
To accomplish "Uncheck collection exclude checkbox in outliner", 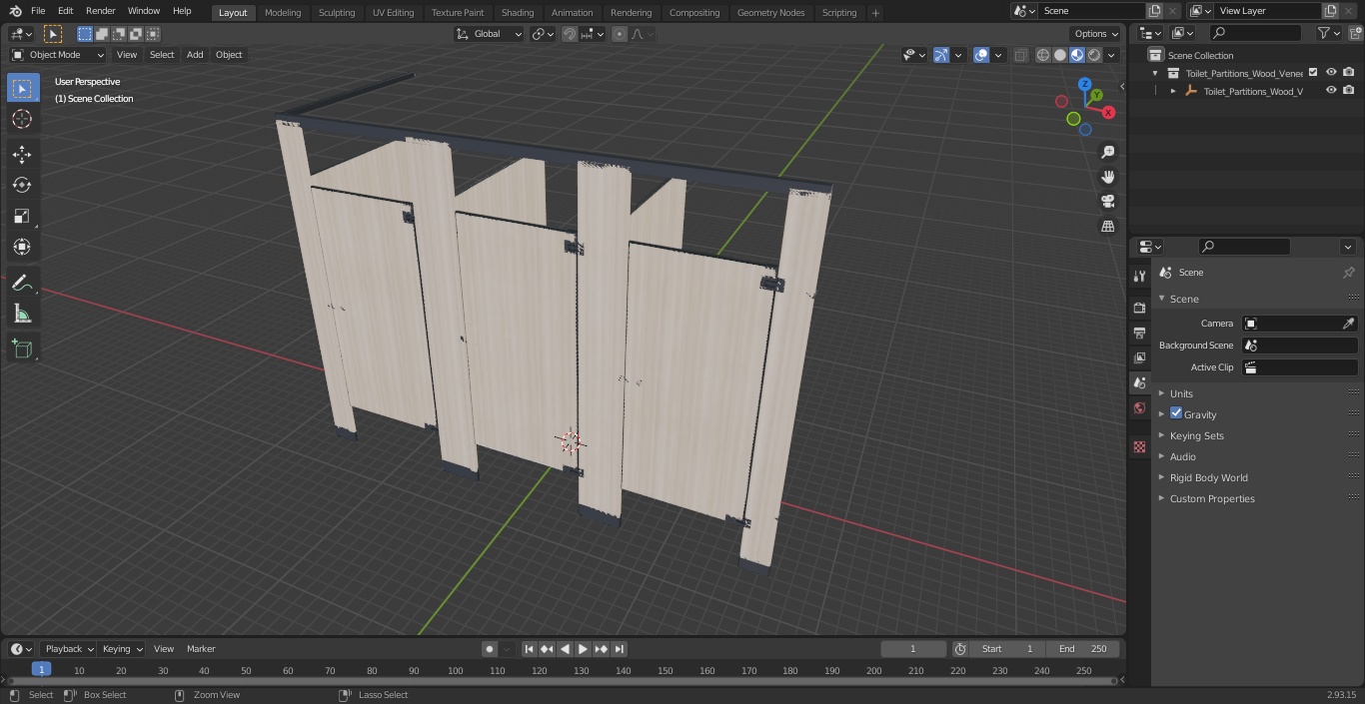I will pos(1313,73).
